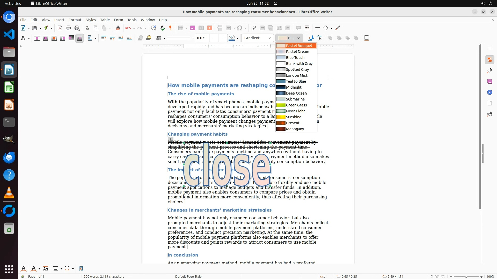This screenshot has height=279, width=497.
Task: Enable the Wrap None option
Action: point(37,38)
